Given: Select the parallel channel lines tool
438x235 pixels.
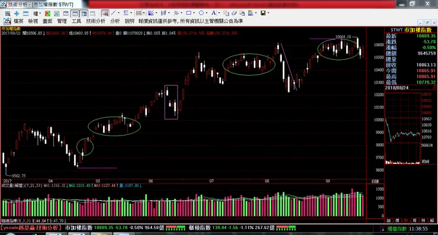Looking at the screenshot, I should pyautogui.click(x=164, y=13).
